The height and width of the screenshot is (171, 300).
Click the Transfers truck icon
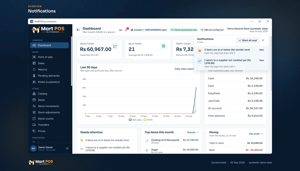coord(34,125)
